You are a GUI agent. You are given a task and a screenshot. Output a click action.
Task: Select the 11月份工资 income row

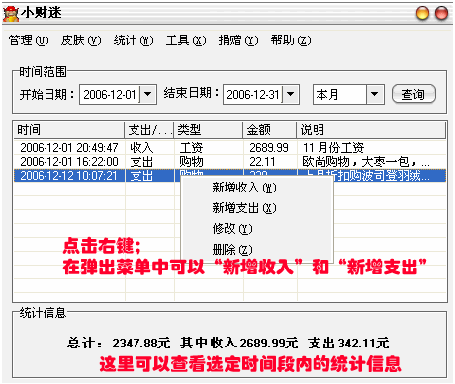tap(229, 148)
